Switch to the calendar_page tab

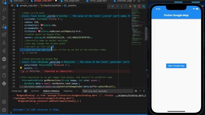(124, 1)
